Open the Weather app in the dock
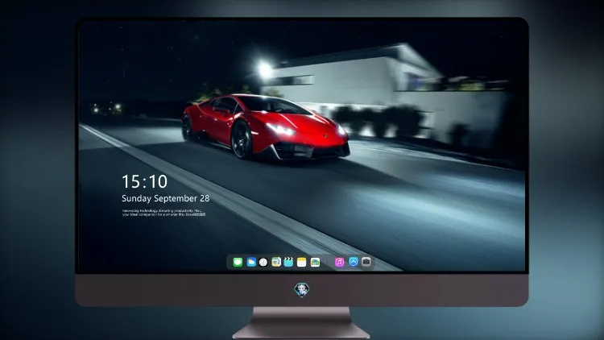604x340 pixels. coord(251,262)
